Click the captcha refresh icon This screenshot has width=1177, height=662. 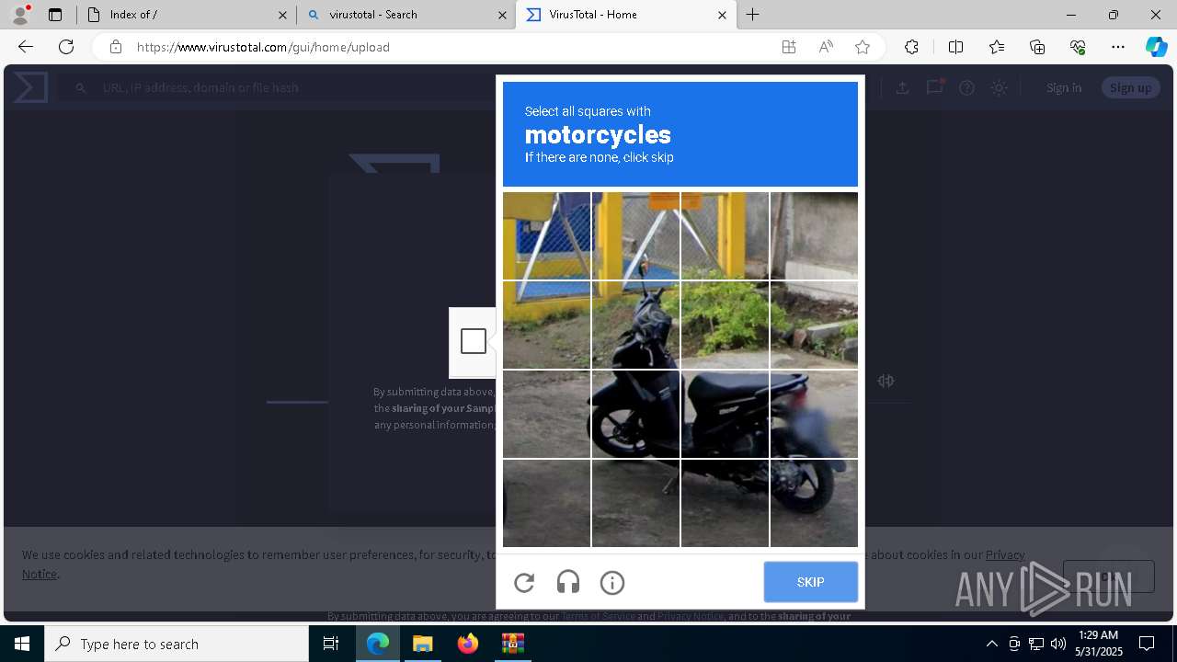[524, 582]
